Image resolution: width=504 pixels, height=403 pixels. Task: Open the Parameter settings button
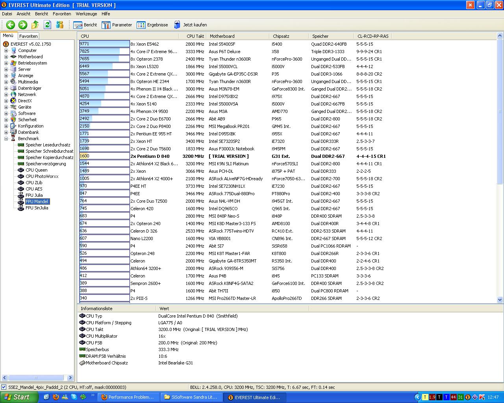point(117,25)
